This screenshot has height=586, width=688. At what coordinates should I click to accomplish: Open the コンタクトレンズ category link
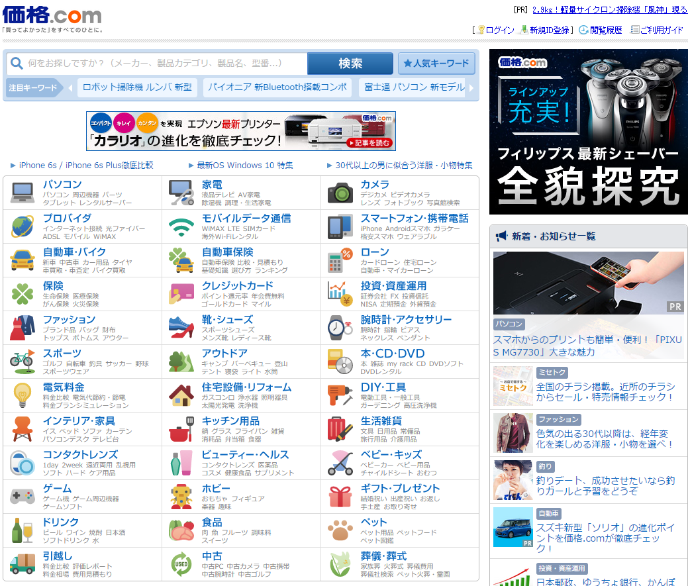click(x=80, y=455)
